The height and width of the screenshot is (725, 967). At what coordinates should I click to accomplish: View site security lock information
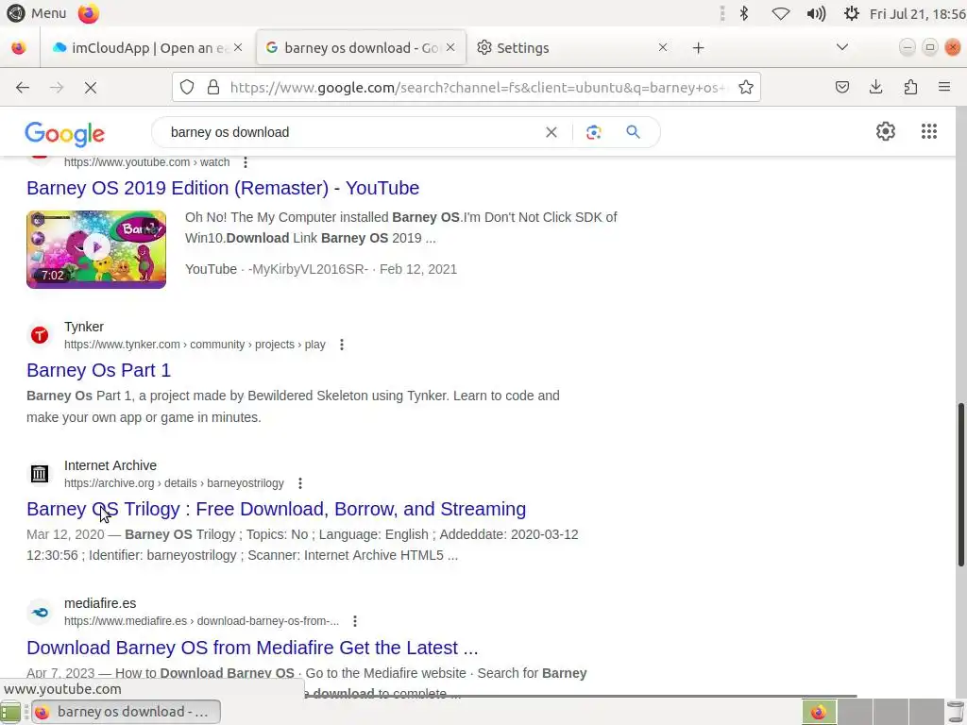[x=213, y=88]
